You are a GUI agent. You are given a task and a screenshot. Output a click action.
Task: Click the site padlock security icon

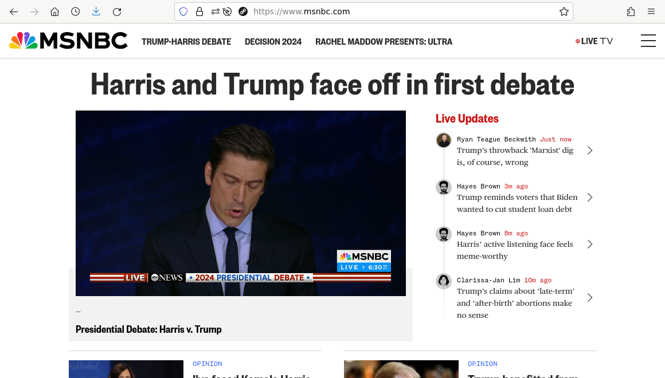(x=199, y=11)
